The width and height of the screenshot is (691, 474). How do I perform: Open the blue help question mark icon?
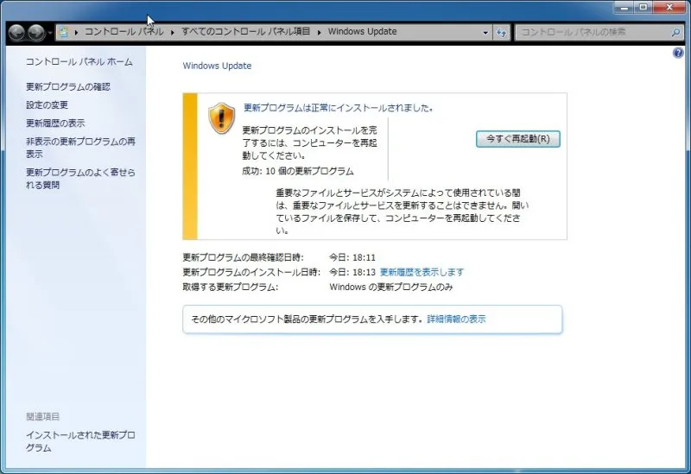point(678,53)
